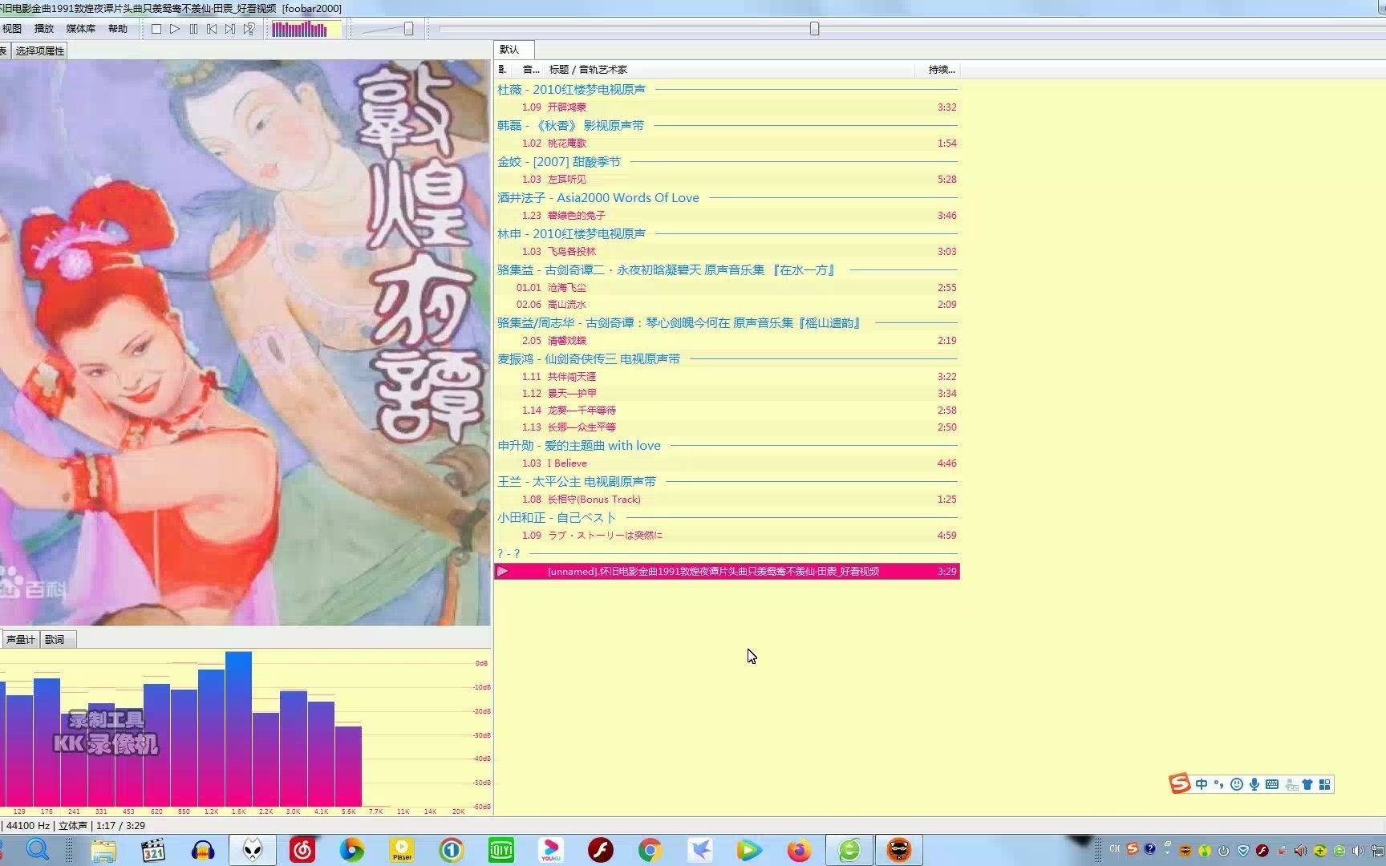Open the foobar2000 taskbar icon

coord(253,850)
